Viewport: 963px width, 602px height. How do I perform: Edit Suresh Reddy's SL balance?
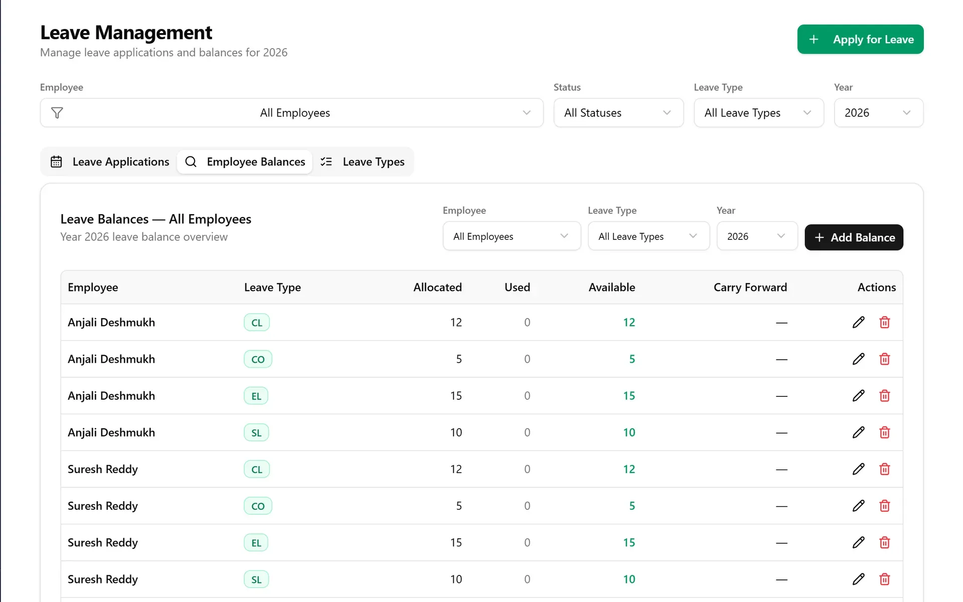click(858, 579)
